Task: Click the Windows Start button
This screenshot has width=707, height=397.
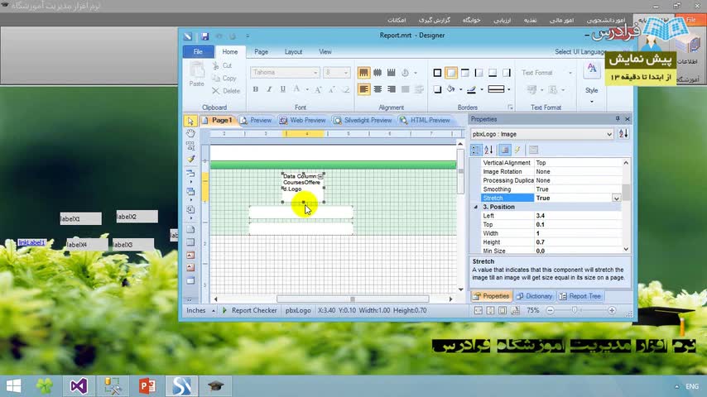Action: [x=13, y=386]
